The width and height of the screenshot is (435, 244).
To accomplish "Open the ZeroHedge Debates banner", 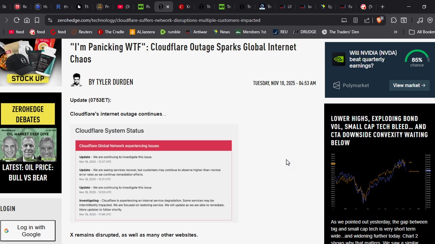I will pyautogui.click(x=28, y=114).
